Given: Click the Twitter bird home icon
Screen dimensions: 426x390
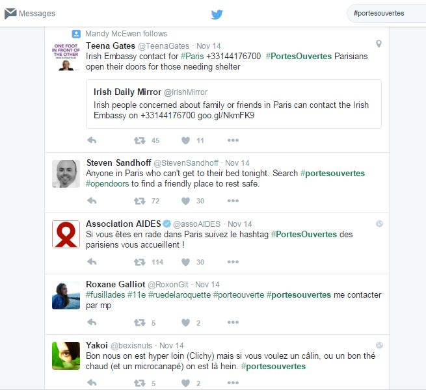Looking at the screenshot, I should pyautogui.click(x=217, y=14).
